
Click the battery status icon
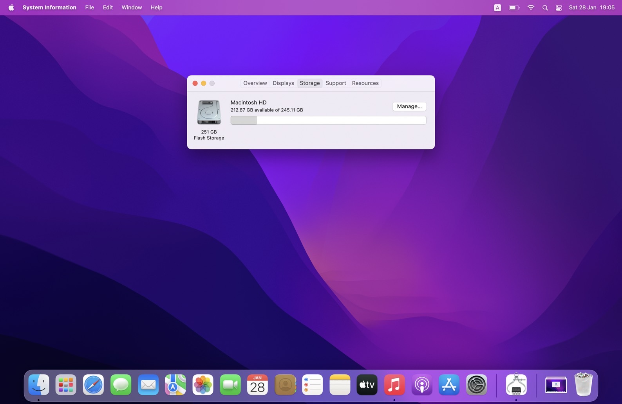tap(514, 7)
